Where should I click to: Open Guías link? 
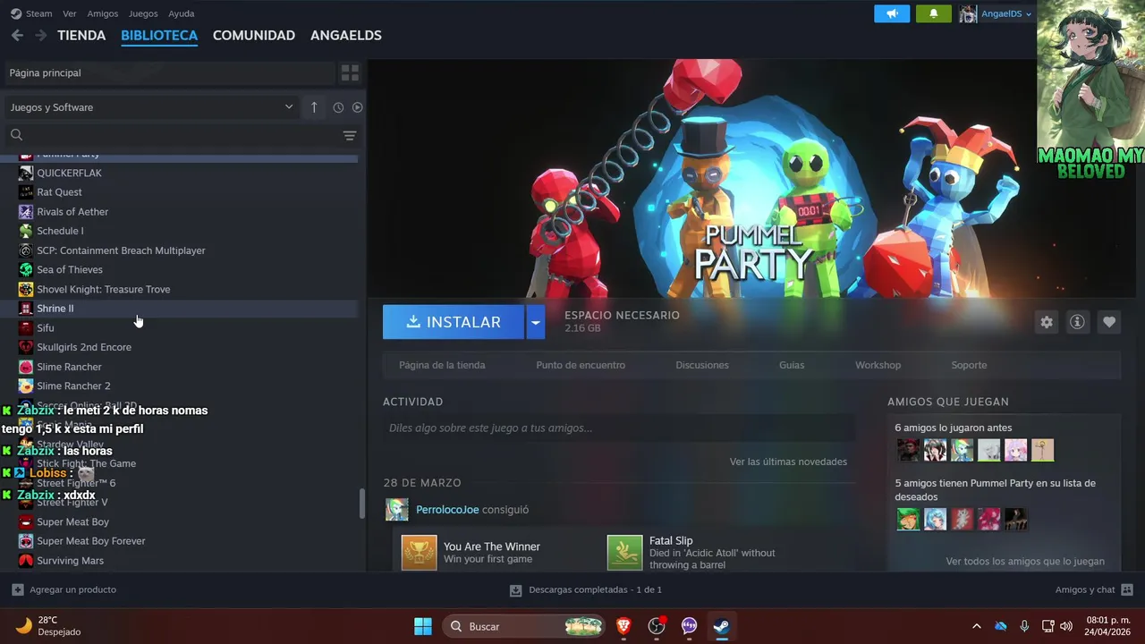[x=792, y=365]
